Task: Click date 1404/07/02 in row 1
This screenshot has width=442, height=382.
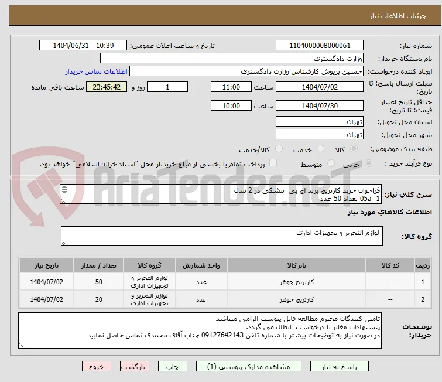Action: 46,282
